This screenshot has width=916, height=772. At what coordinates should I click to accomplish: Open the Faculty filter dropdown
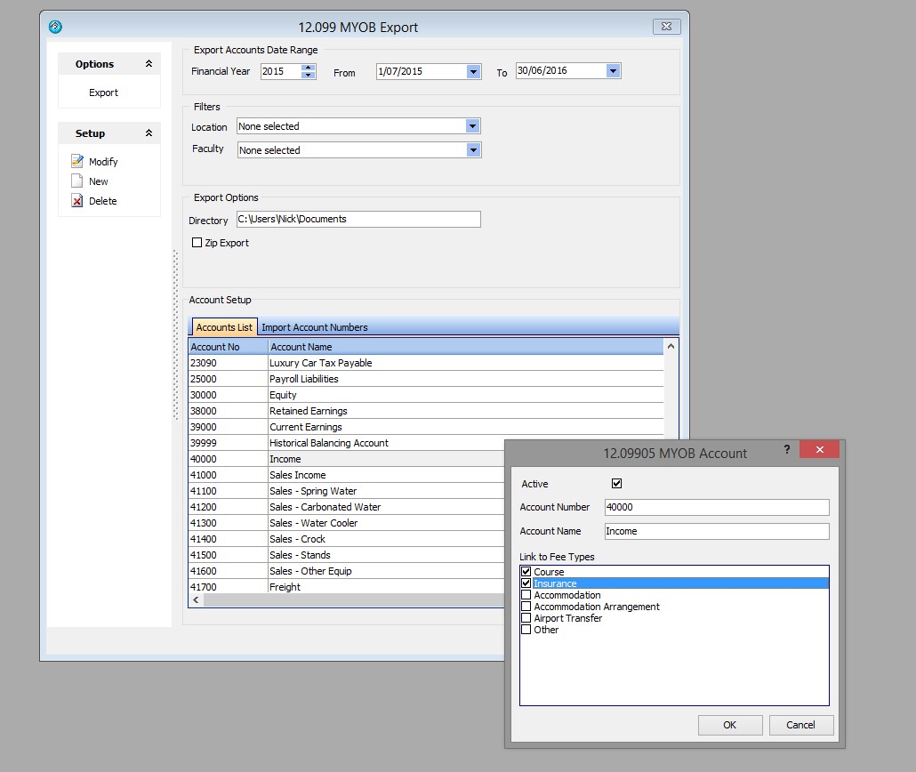click(x=472, y=150)
